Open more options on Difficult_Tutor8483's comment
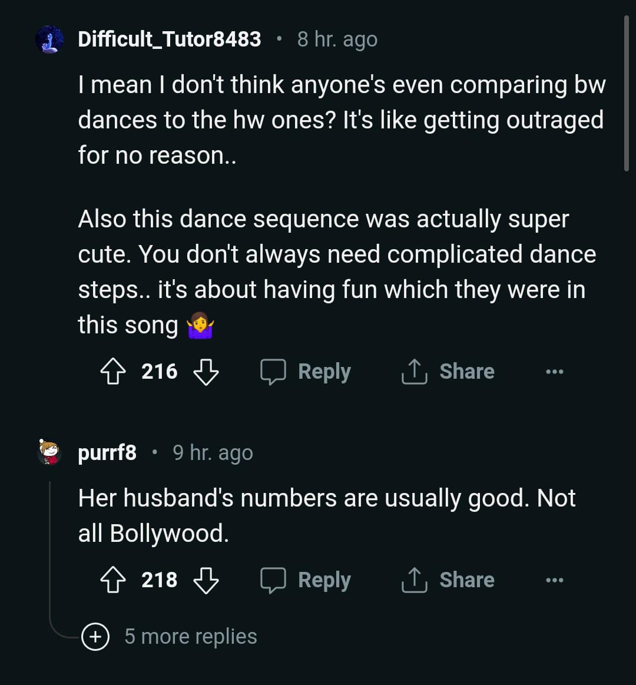Viewport: 636px width, 685px height. click(554, 372)
